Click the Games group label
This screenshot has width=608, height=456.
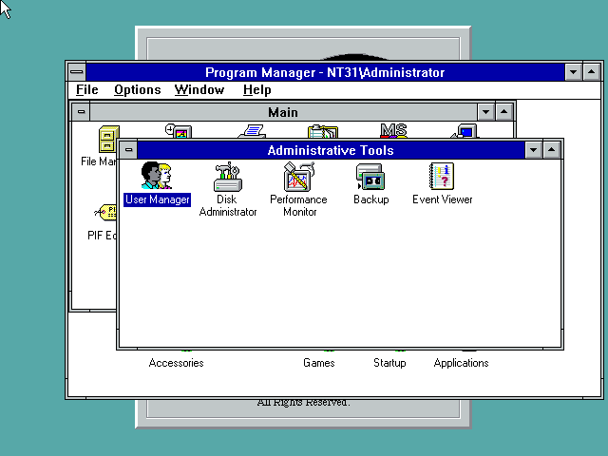319,363
